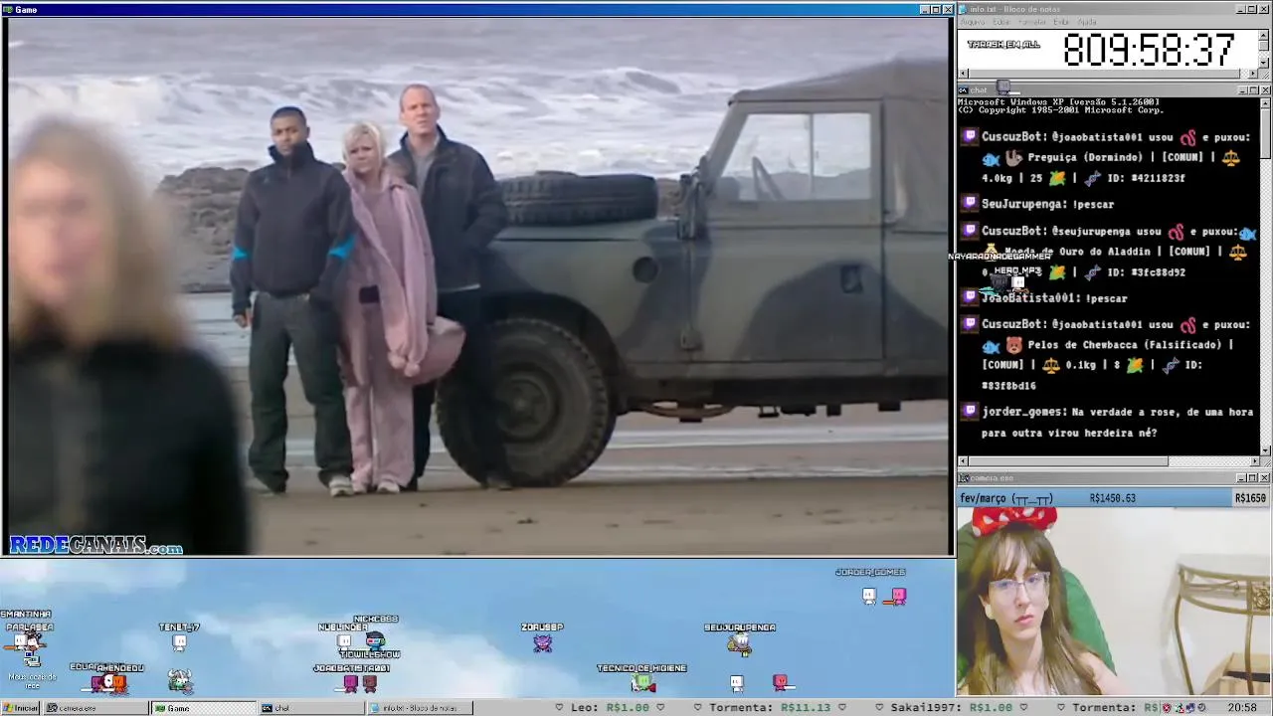Viewport: 1273px width, 716px height.
Task: Click the pink avatar near the bottom right
Action: (782, 682)
